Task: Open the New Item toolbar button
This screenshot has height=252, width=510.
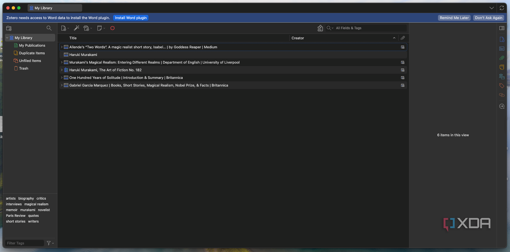Action: [x=65, y=28]
